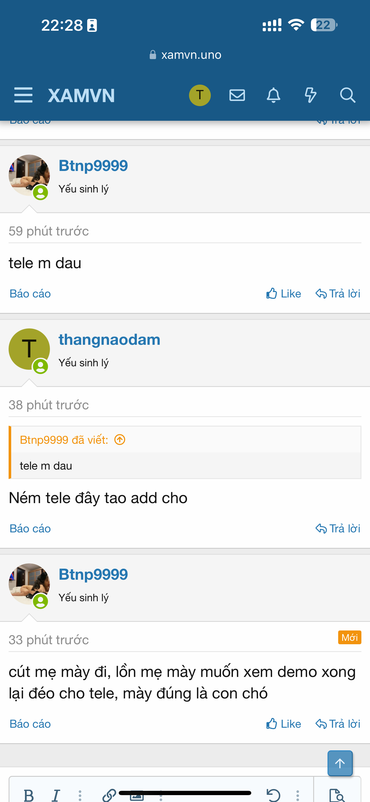Screen dimensions: 370x802
Task: Expand more text formatting options
Action: [x=80, y=795]
